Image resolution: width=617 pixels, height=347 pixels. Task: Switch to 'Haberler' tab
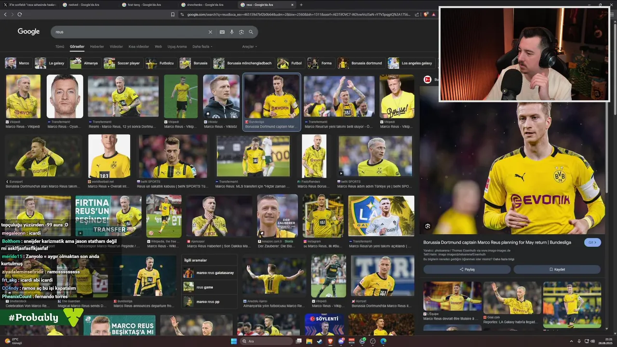97,47
